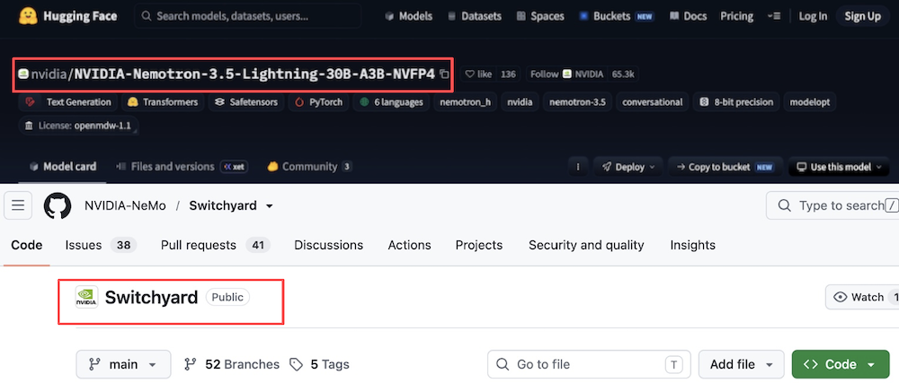The height and width of the screenshot is (383, 899).
Task: Open Spaces in Hugging Face navigation
Action: pyautogui.click(x=540, y=16)
